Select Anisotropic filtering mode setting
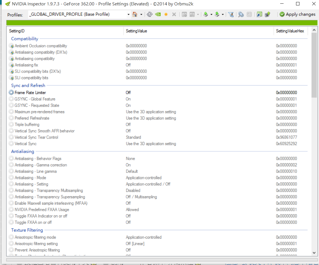This screenshot has height=265, width=319. pyautogui.click(x=35, y=237)
